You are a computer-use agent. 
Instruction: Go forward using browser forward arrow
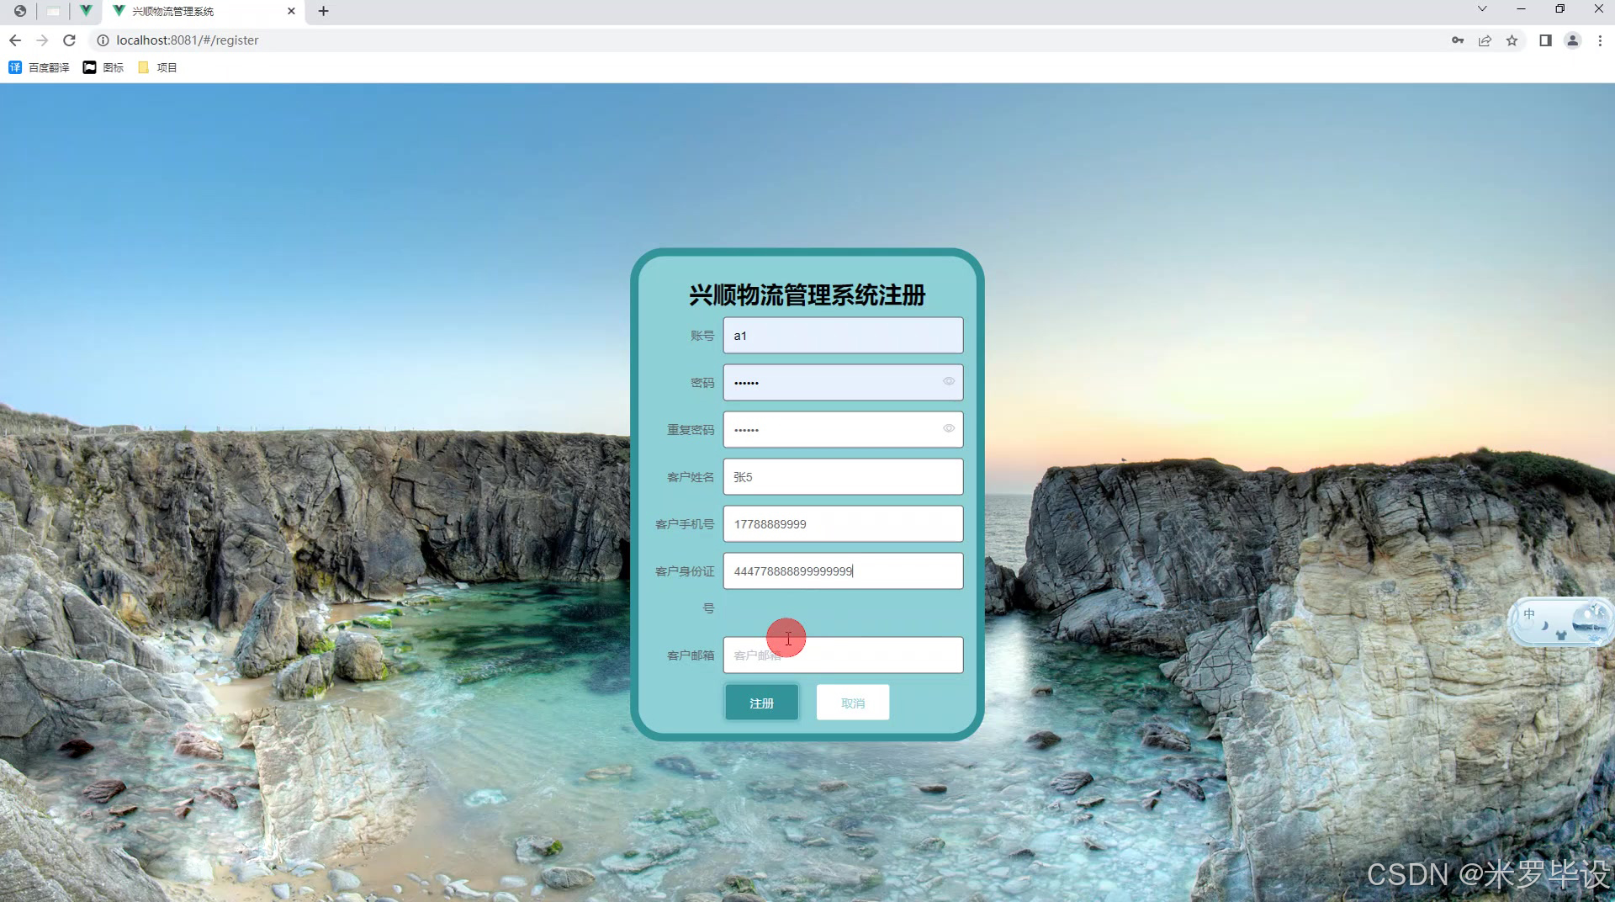click(42, 40)
